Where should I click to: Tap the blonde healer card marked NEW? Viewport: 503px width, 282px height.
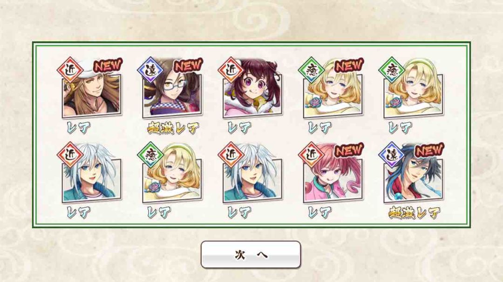click(333, 95)
